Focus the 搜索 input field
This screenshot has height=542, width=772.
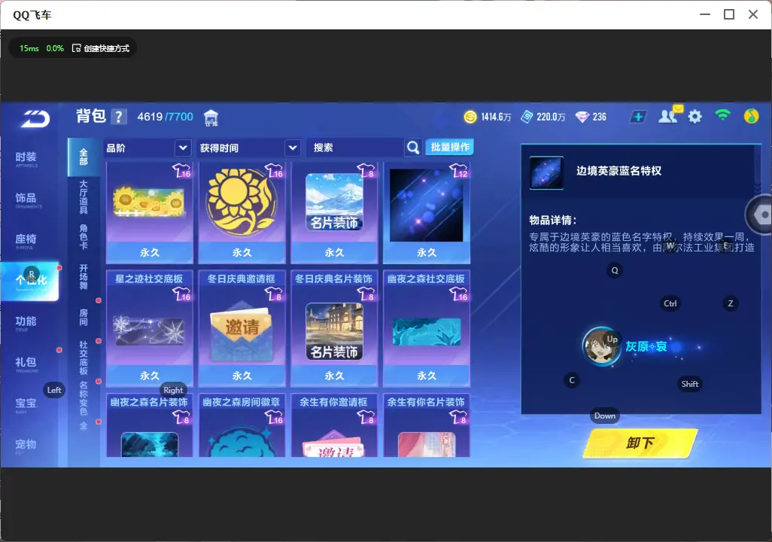coord(355,148)
